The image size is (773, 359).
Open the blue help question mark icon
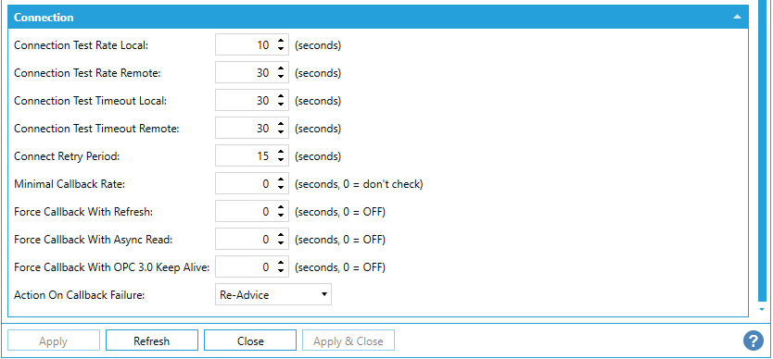(x=754, y=340)
